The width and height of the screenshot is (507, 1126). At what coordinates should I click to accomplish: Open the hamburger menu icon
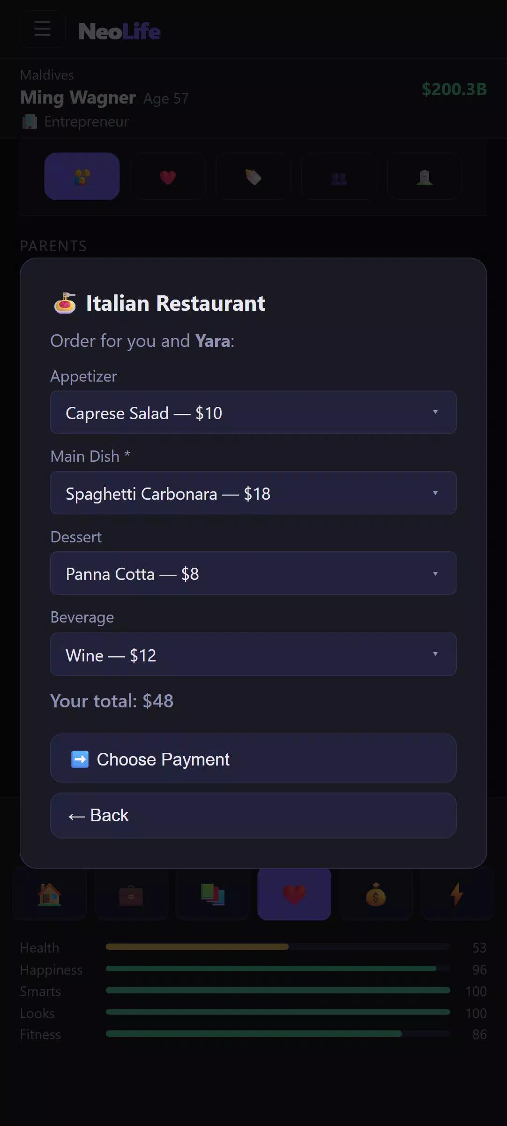[42, 29]
